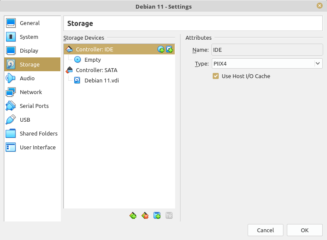327x240 pixels.
Task: Open the Shared Folders category
Action: point(32,133)
